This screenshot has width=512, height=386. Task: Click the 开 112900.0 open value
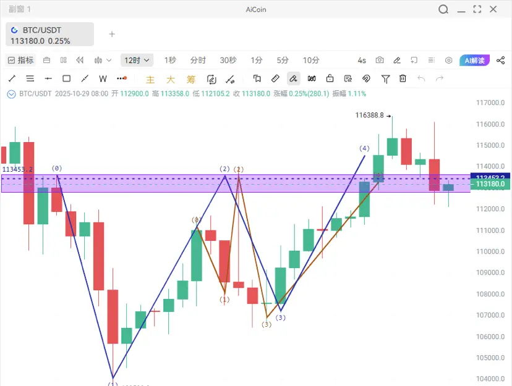coord(130,94)
